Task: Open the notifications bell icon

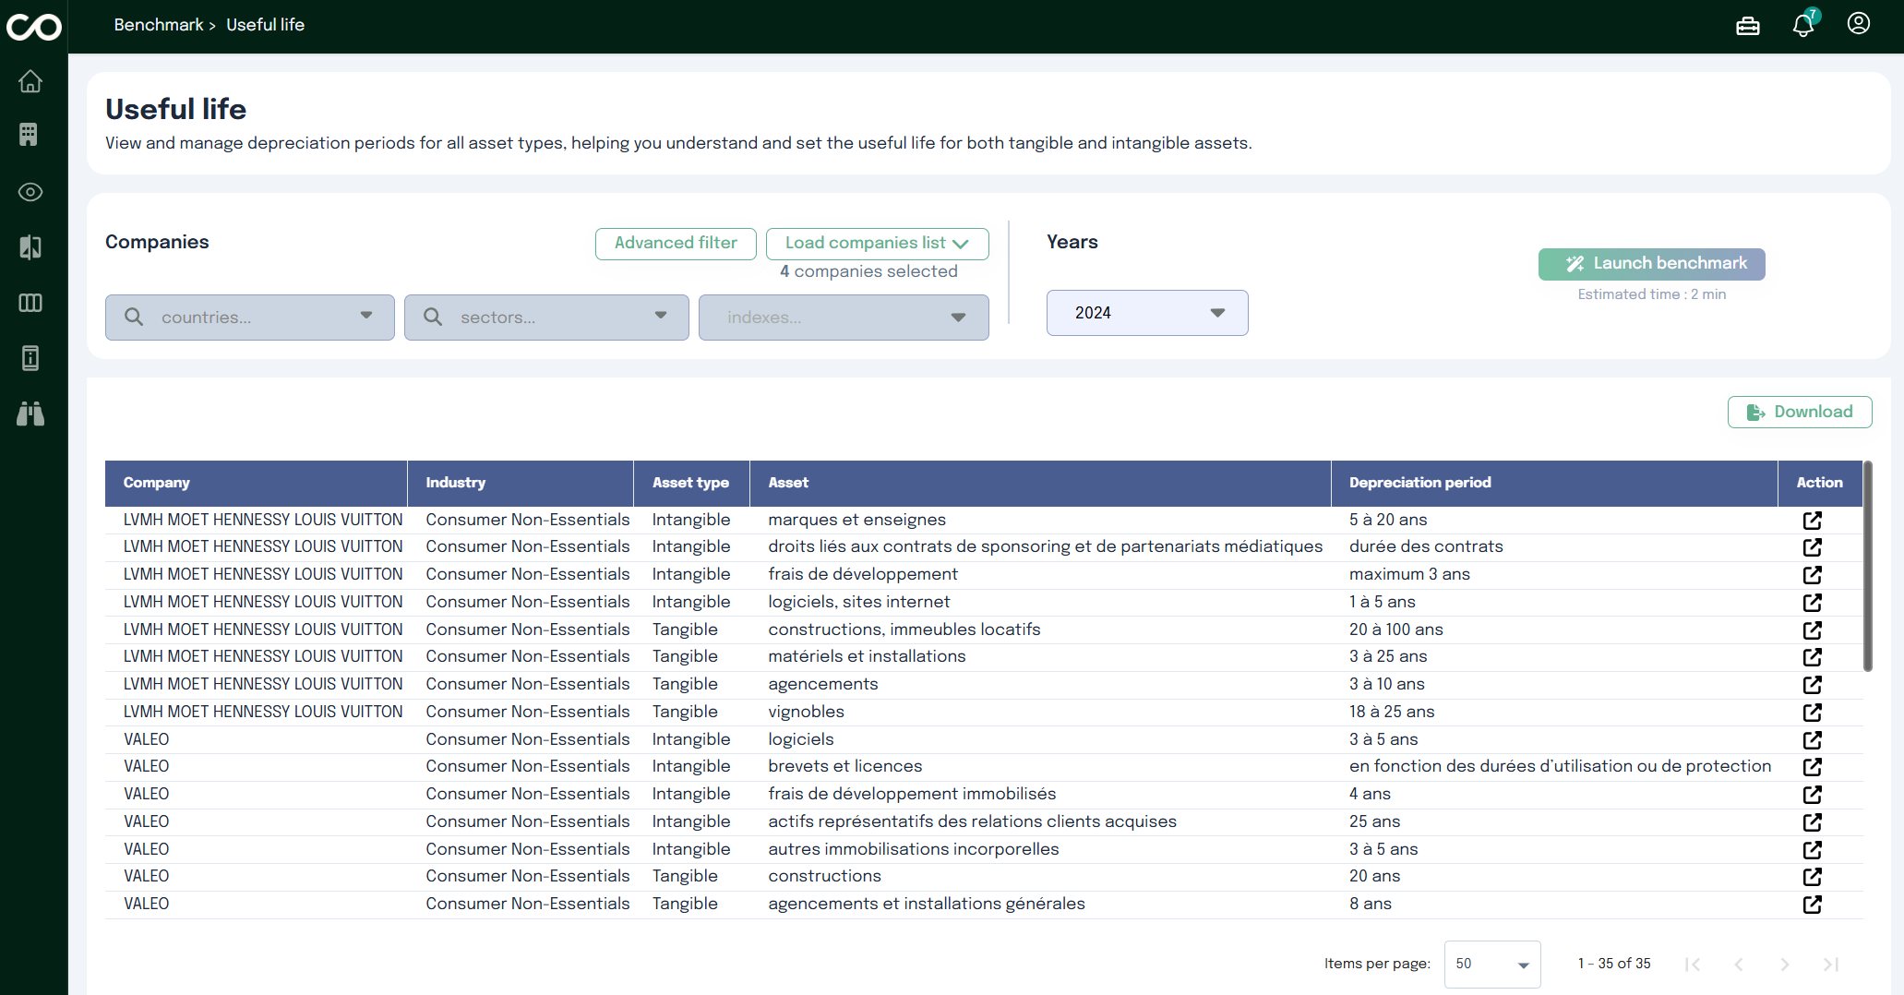Action: [1802, 25]
